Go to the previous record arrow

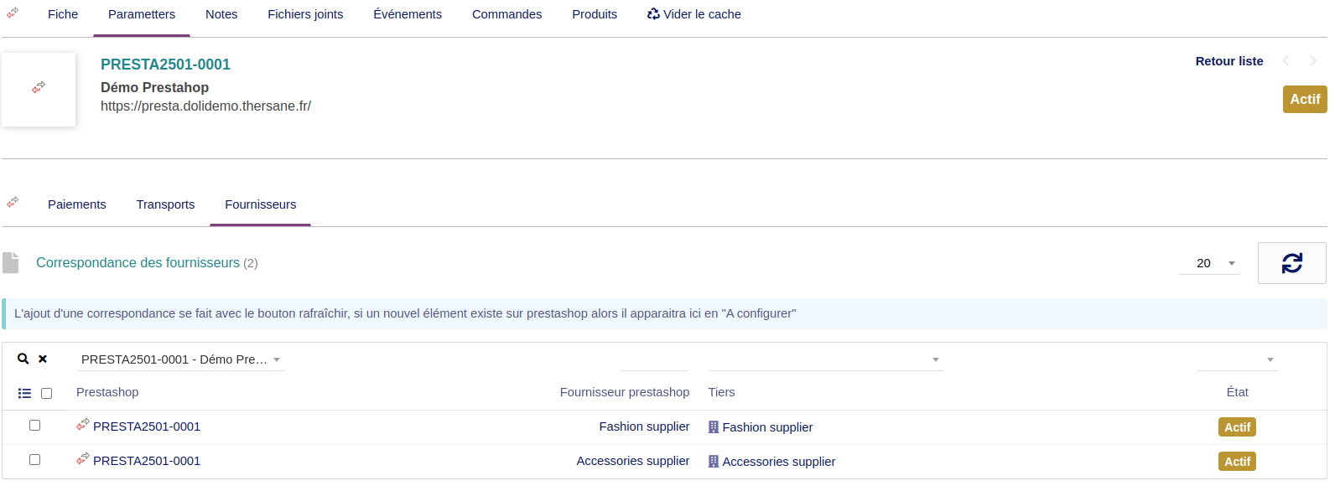(x=1286, y=61)
